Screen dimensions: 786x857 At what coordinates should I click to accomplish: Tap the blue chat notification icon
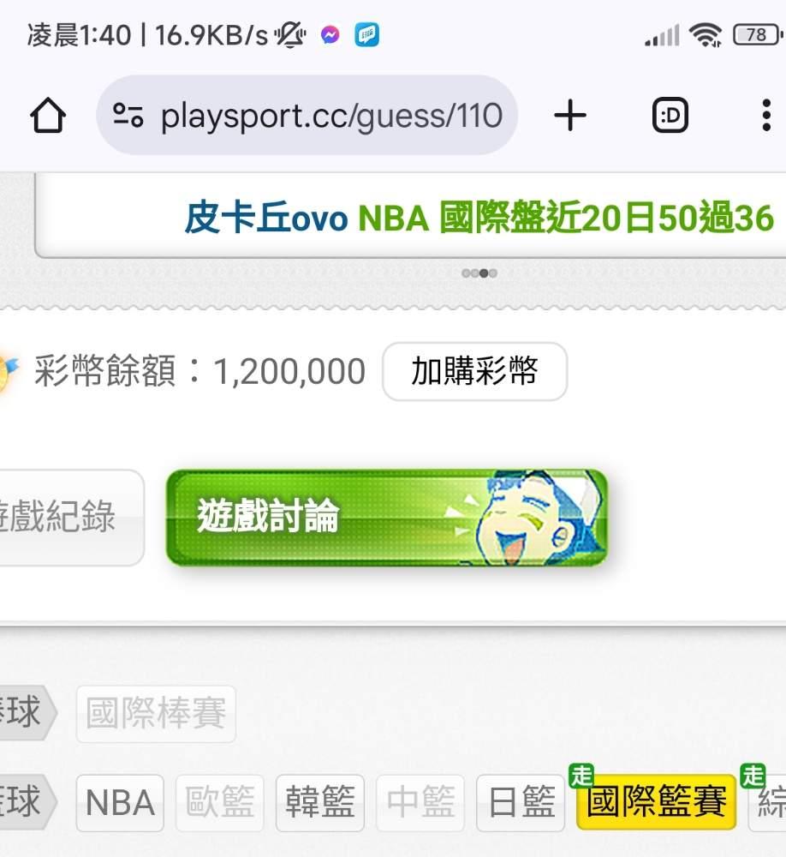click(367, 35)
